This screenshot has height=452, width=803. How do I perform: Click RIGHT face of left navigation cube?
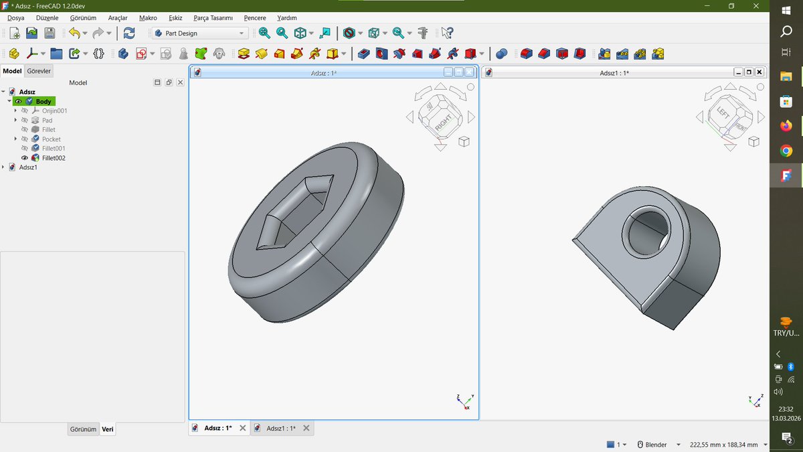443,122
